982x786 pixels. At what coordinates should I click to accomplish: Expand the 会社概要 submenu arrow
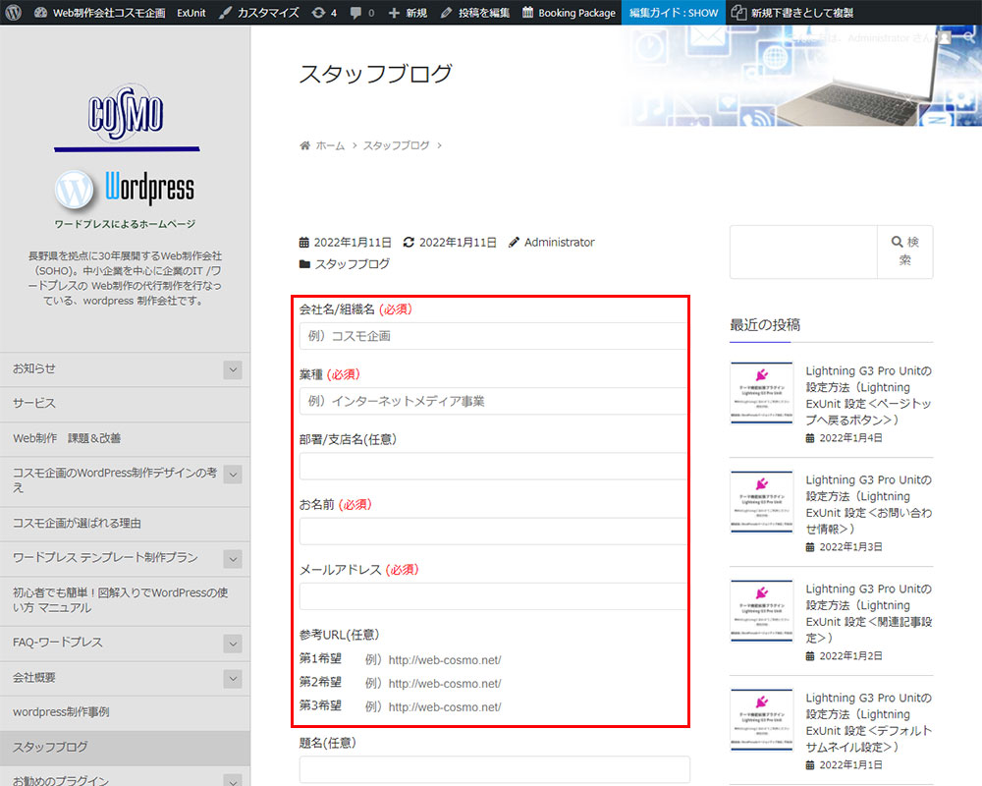coord(233,679)
